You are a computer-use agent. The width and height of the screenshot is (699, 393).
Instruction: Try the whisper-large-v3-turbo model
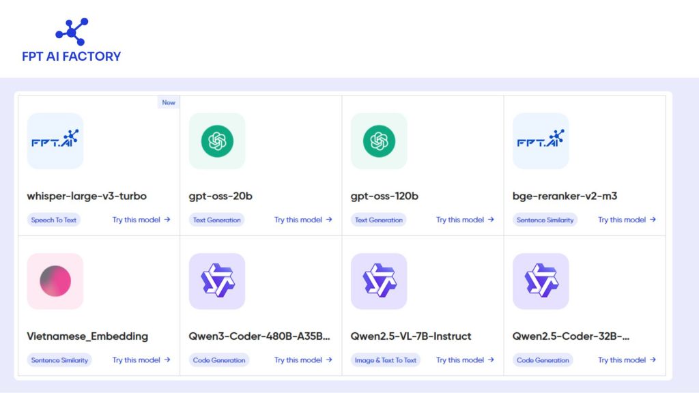point(141,220)
